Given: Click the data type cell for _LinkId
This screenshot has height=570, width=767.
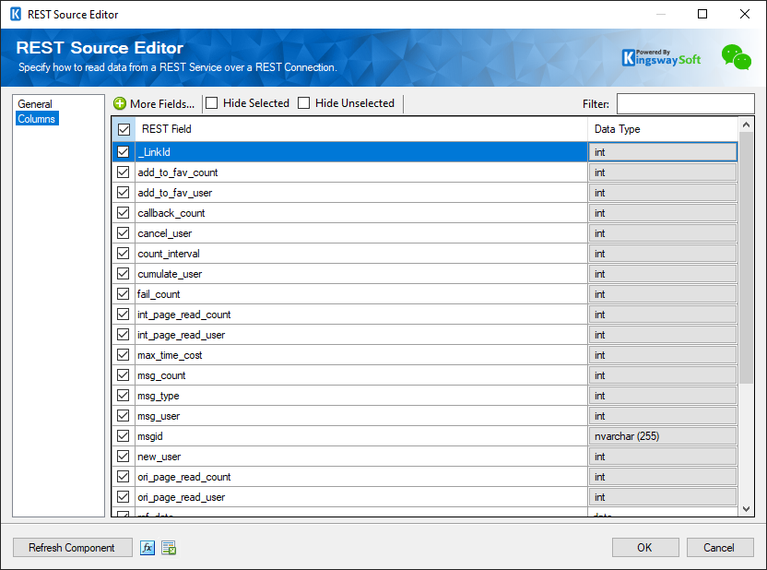Looking at the screenshot, I should coord(663,152).
